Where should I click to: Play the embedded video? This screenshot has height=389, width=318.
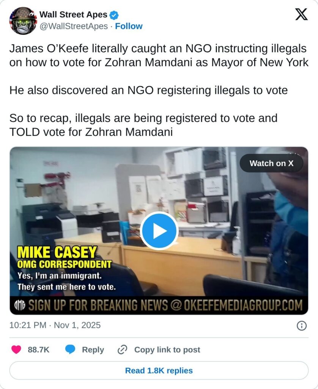(x=159, y=231)
